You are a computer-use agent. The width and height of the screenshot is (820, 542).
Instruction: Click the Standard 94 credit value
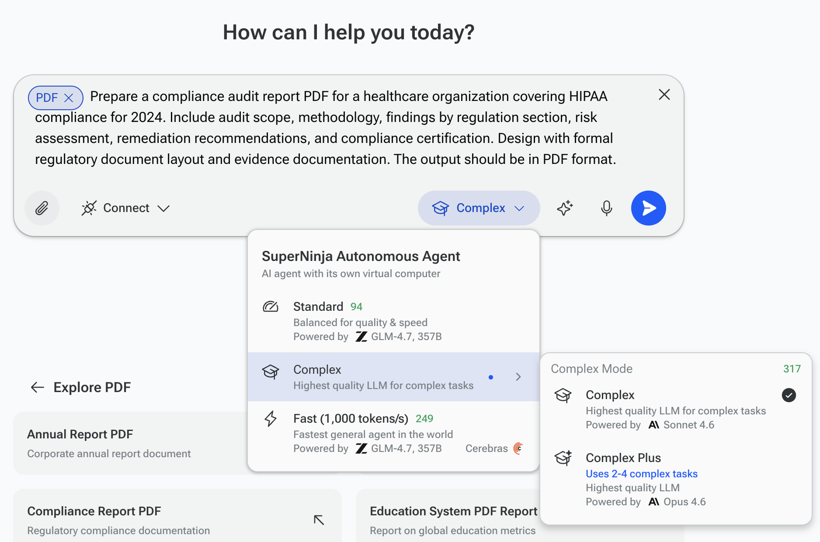click(x=356, y=307)
